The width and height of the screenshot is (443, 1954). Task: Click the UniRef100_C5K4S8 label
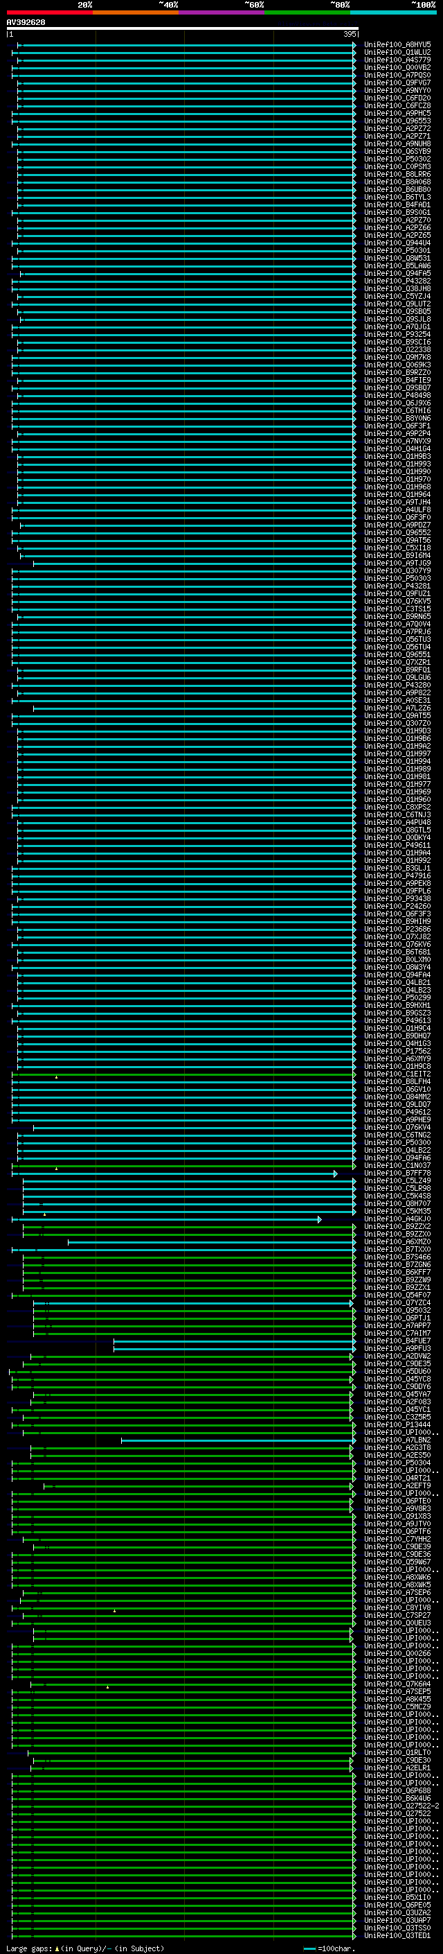coord(397,1196)
